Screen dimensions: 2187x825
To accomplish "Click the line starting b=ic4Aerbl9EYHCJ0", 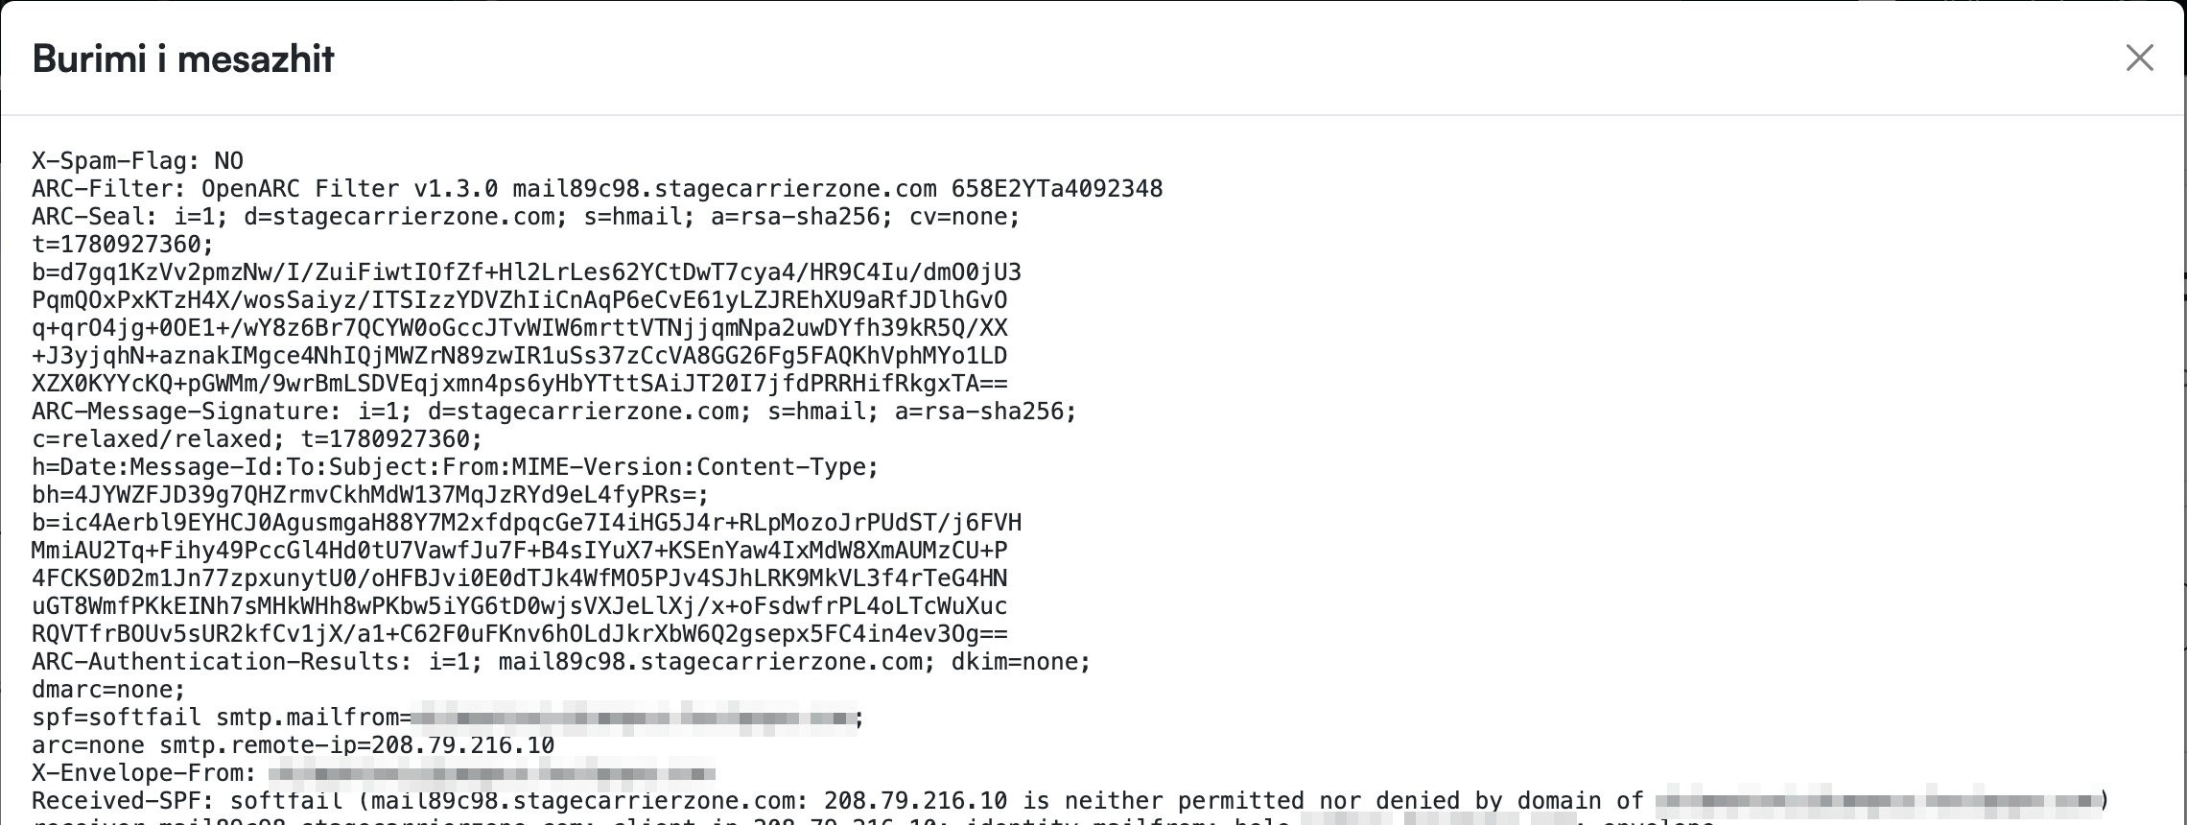I will click(x=527, y=522).
